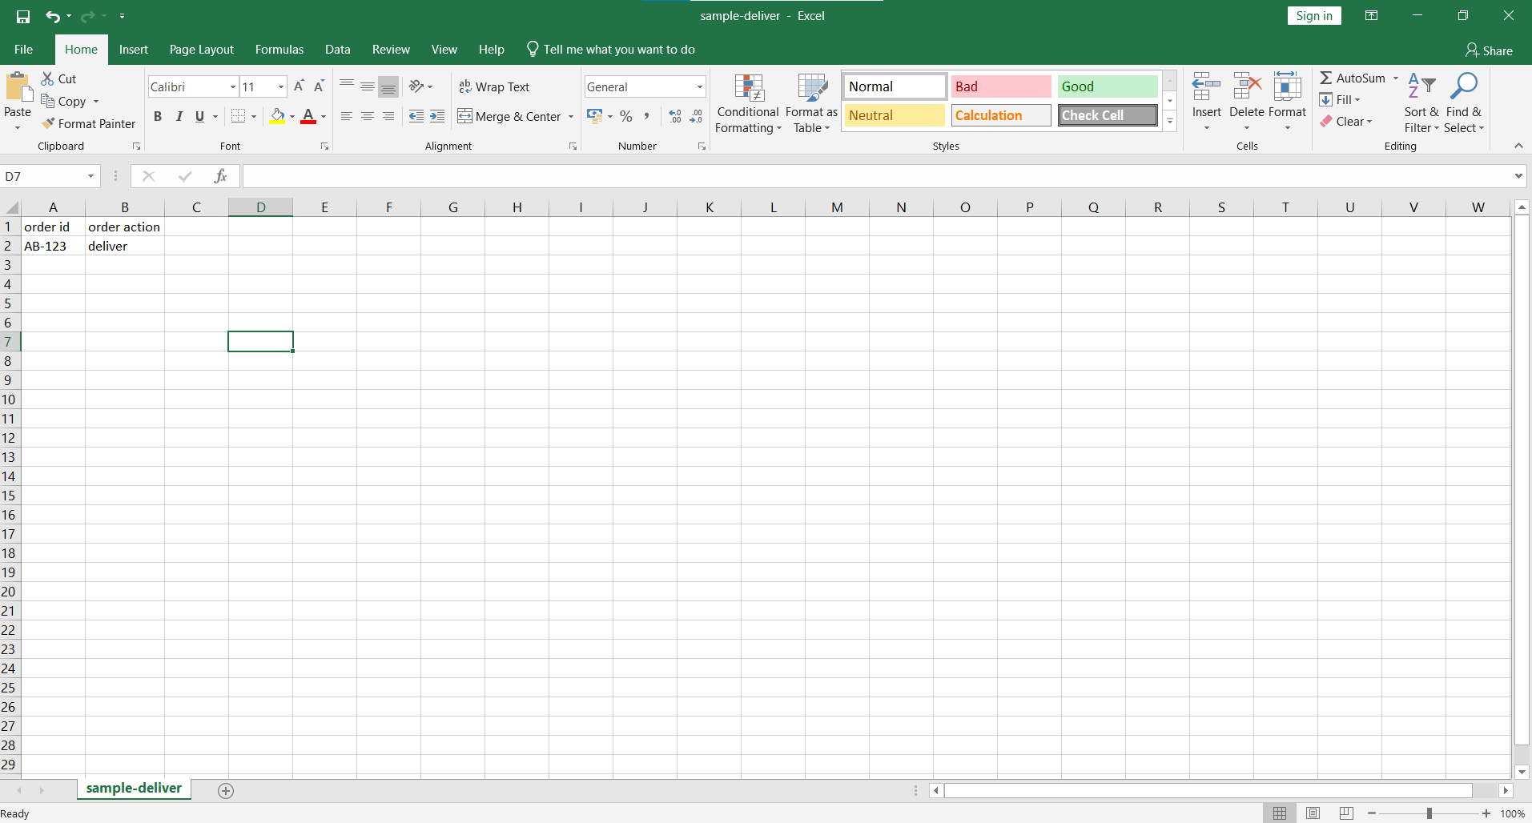
Task: Open the Name Box dropdown arrow
Action: point(90,176)
